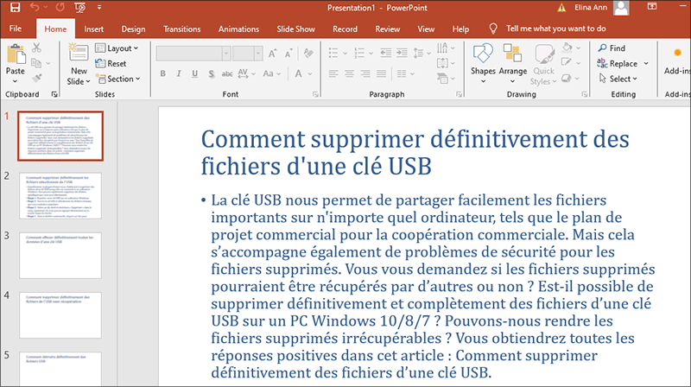Click the Shape Effects icon
Screen dimensions: 691x387
(567, 79)
